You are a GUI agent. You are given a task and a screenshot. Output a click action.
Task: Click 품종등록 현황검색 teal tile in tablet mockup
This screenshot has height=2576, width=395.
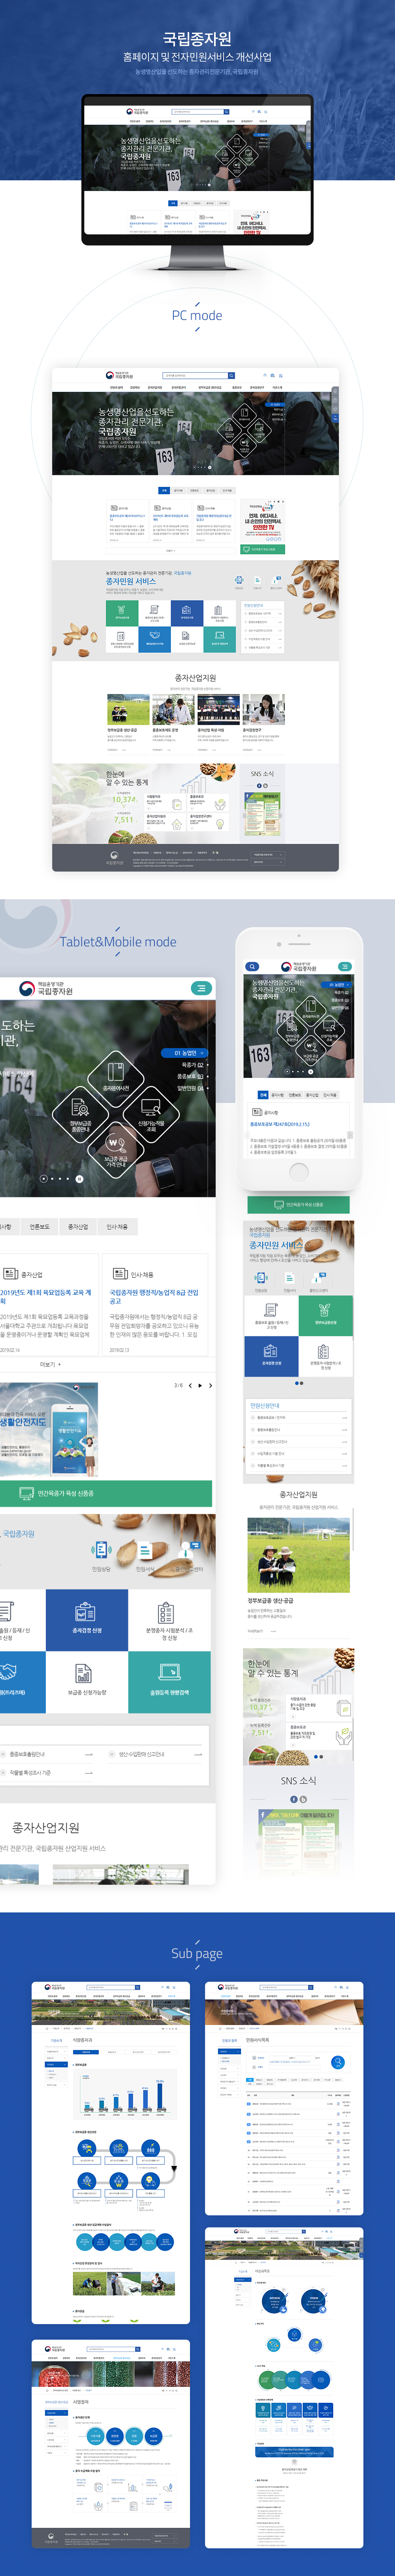(x=169, y=1682)
